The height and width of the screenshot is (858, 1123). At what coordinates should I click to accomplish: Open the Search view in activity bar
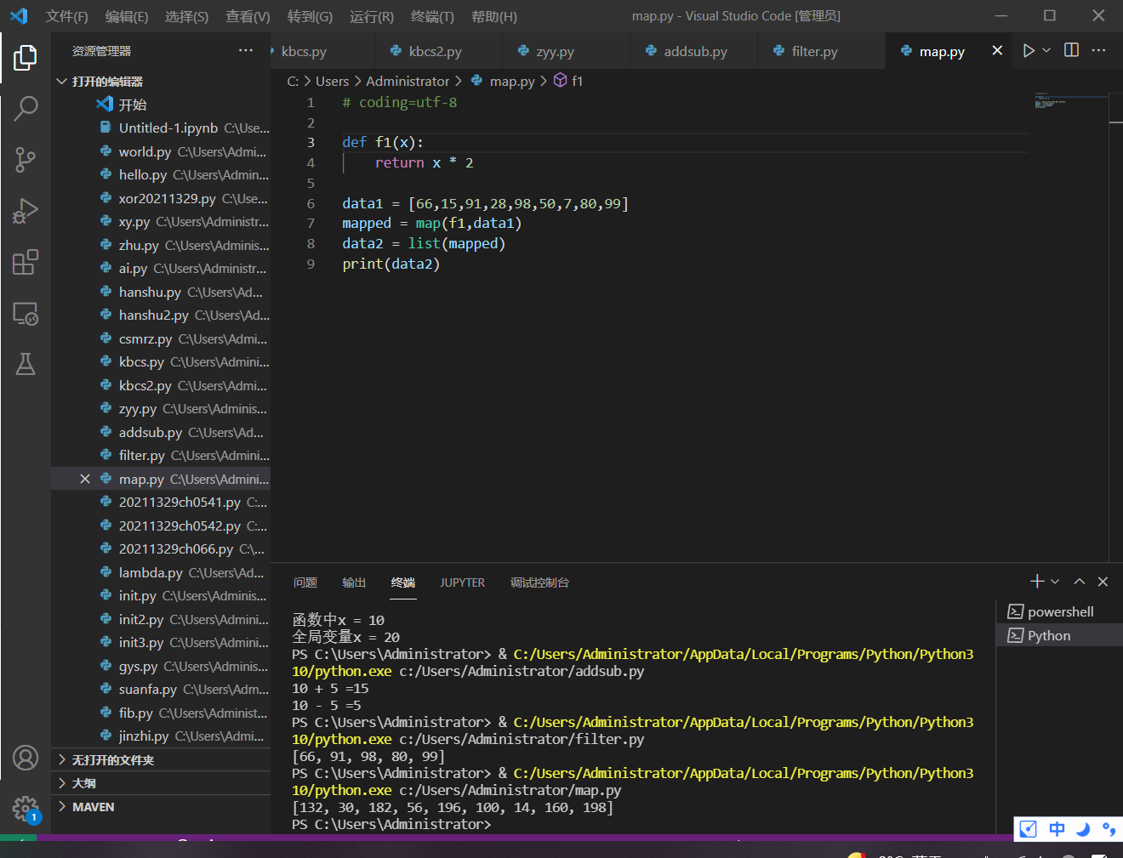[x=26, y=108]
